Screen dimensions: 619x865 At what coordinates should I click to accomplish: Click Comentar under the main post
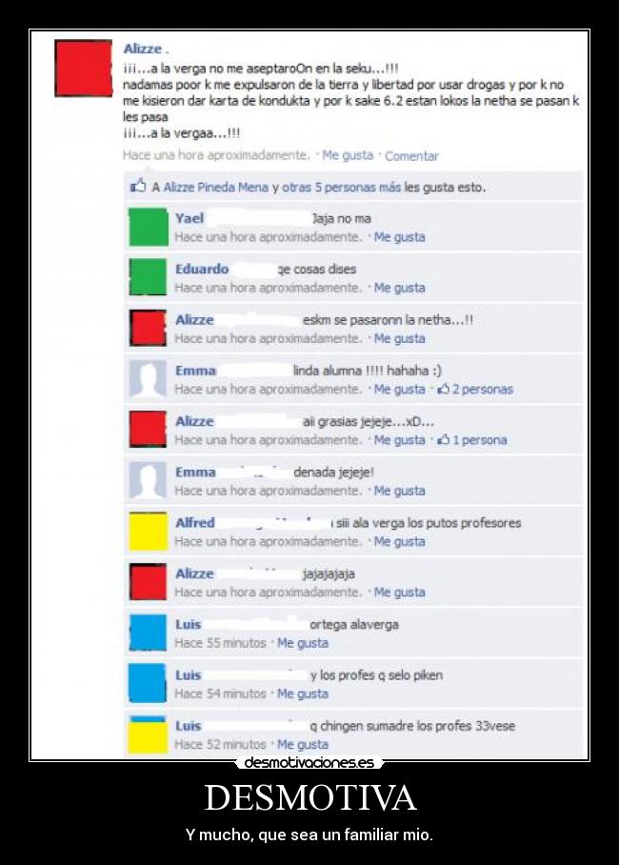tap(411, 156)
